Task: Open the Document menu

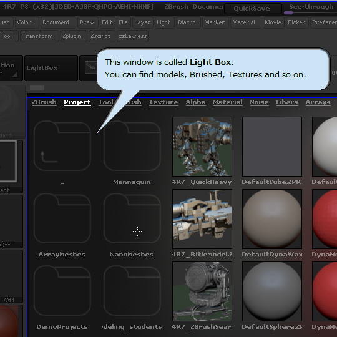Action: [x=58, y=22]
